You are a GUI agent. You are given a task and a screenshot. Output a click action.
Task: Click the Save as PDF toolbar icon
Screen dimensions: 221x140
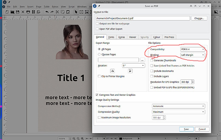[x=39, y=12]
